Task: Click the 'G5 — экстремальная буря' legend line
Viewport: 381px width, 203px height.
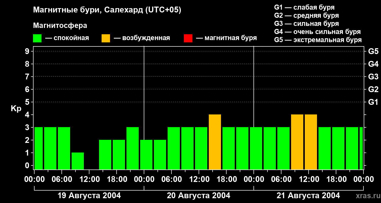Action: point(318,40)
